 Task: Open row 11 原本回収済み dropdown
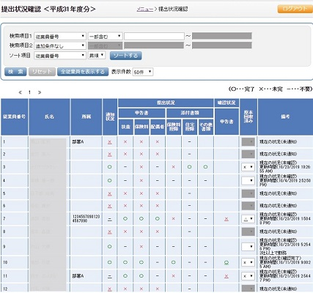click(248, 276)
